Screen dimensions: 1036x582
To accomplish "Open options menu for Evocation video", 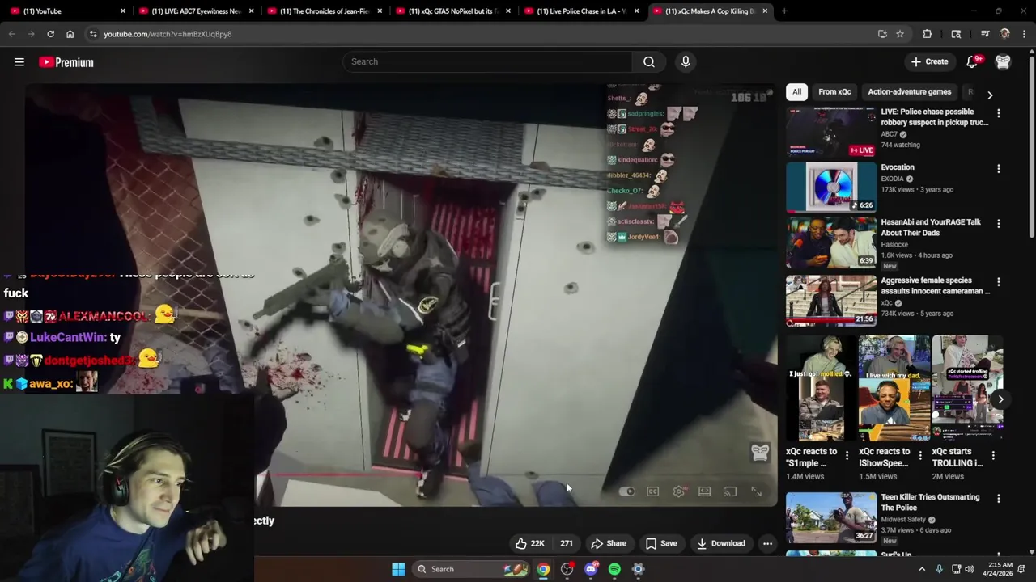I will tap(998, 169).
